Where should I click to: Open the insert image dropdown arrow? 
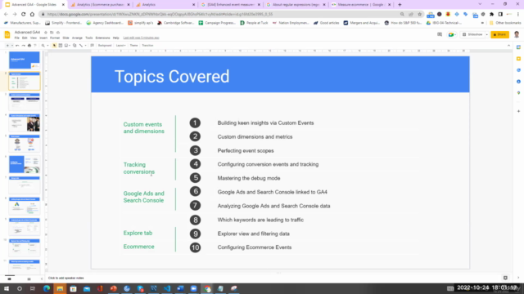pos(70,46)
